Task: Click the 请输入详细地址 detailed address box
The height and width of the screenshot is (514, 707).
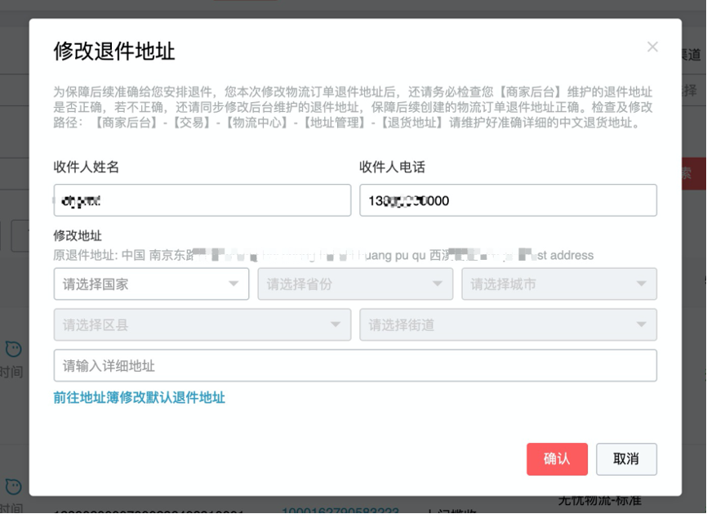Action: pyautogui.click(x=353, y=365)
